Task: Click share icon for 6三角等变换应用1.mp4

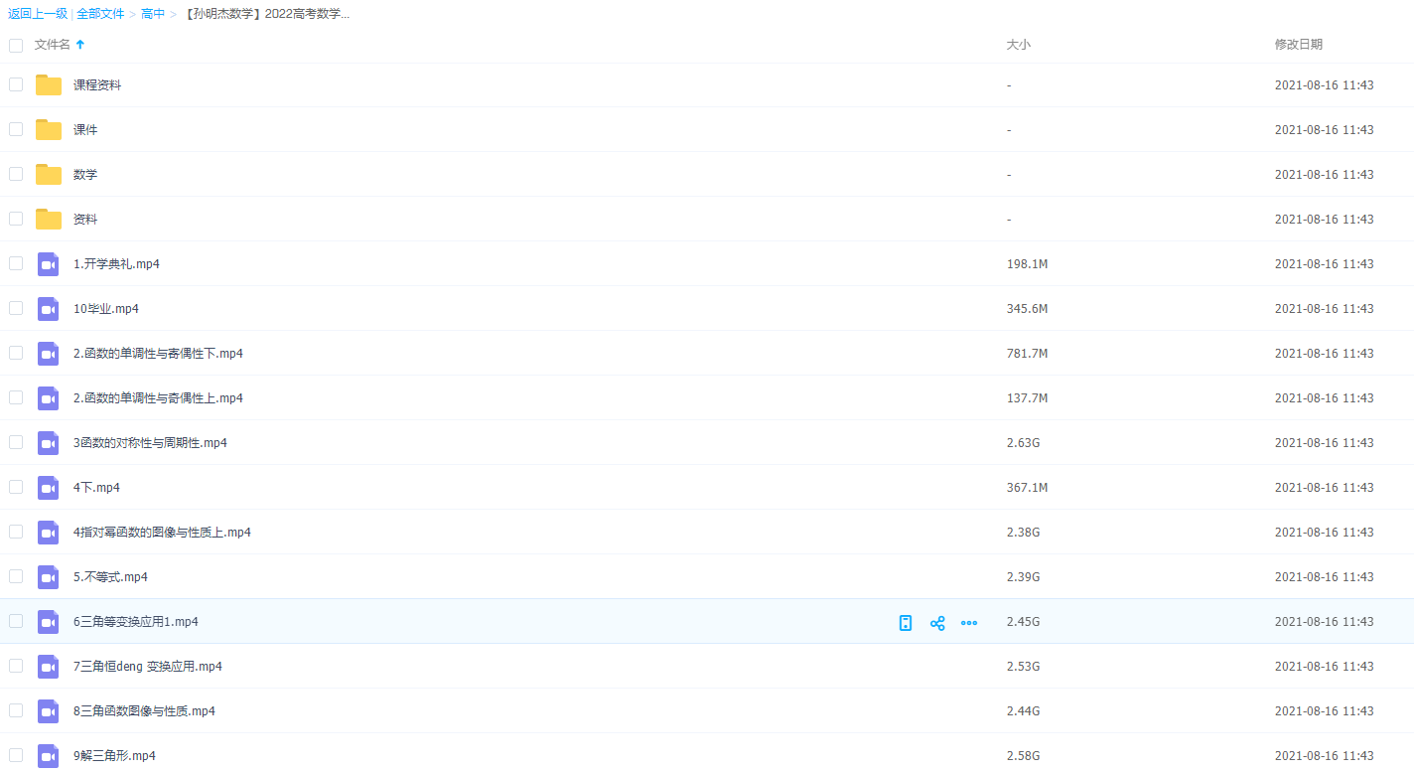Action: (x=936, y=623)
